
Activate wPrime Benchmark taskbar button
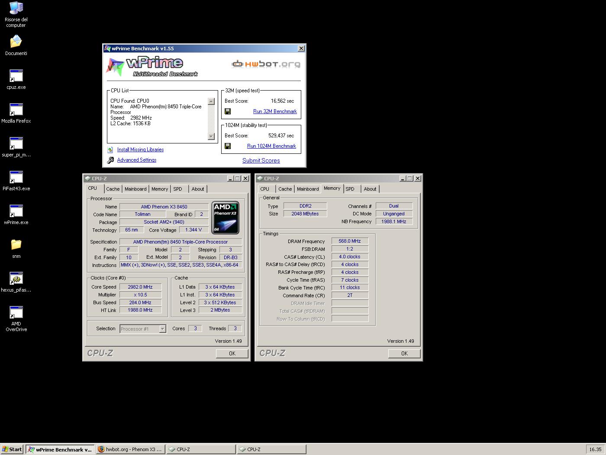pos(59,449)
